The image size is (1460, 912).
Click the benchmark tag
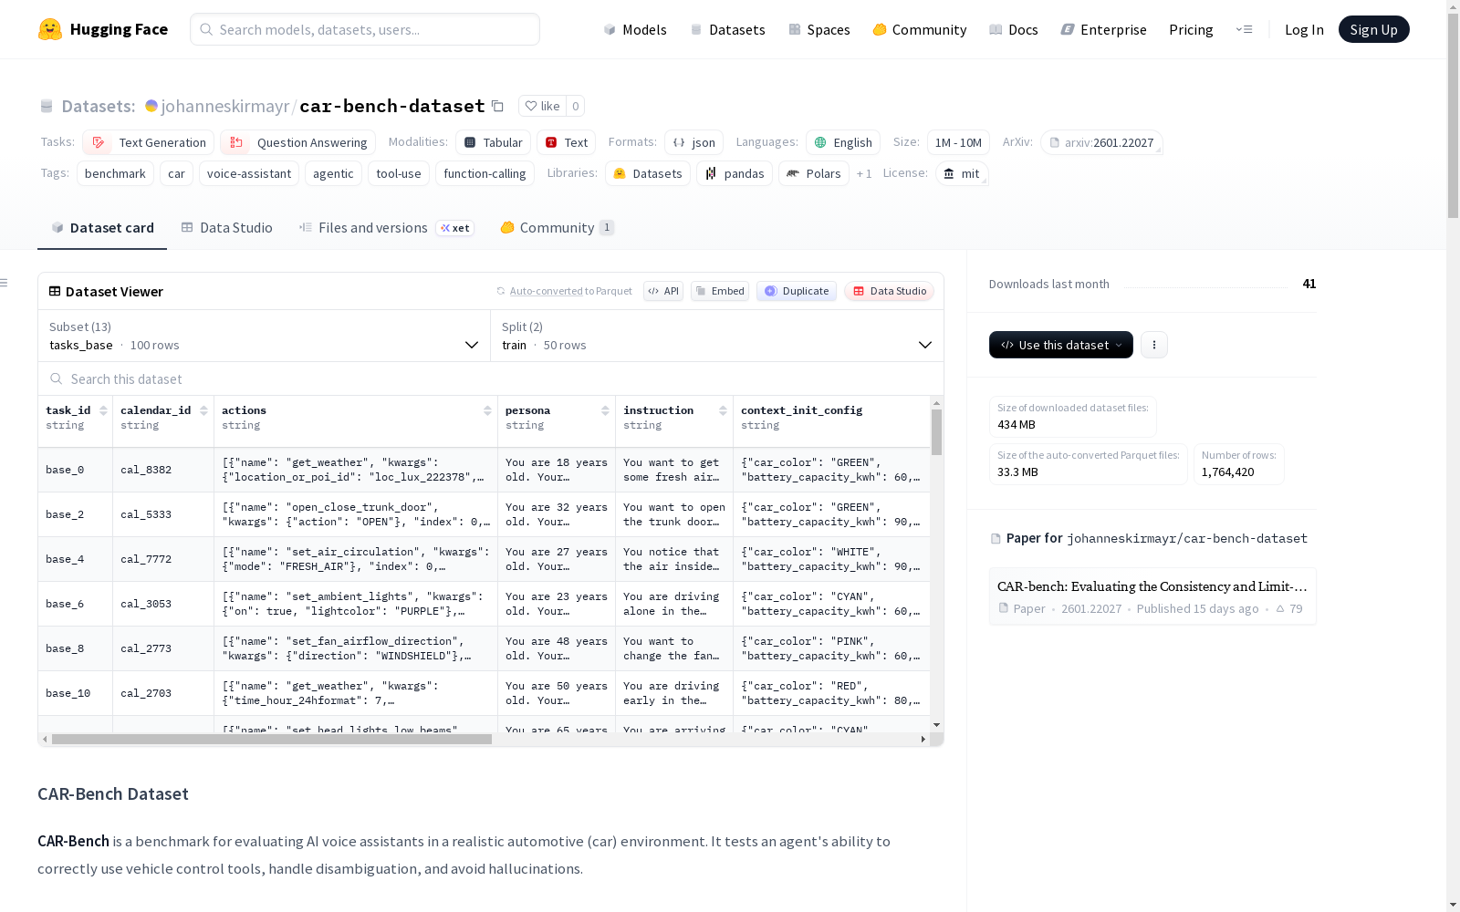click(115, 173)
